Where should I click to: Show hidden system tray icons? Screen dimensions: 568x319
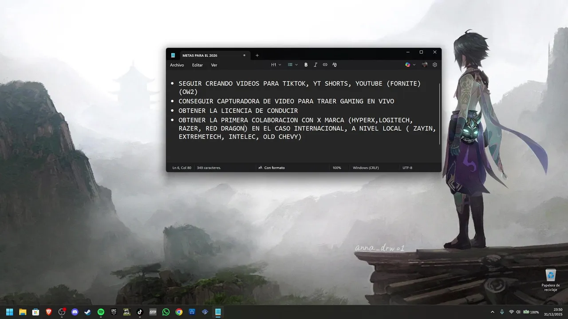(x=492, y=312)
